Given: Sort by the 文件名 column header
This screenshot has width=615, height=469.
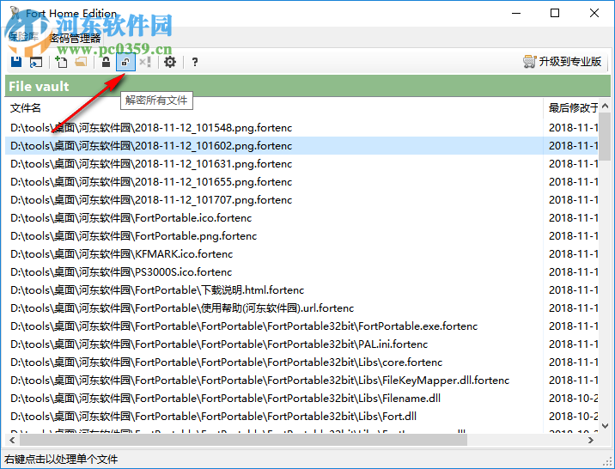Looking at the screenshot, I should [x=274, y=108].
